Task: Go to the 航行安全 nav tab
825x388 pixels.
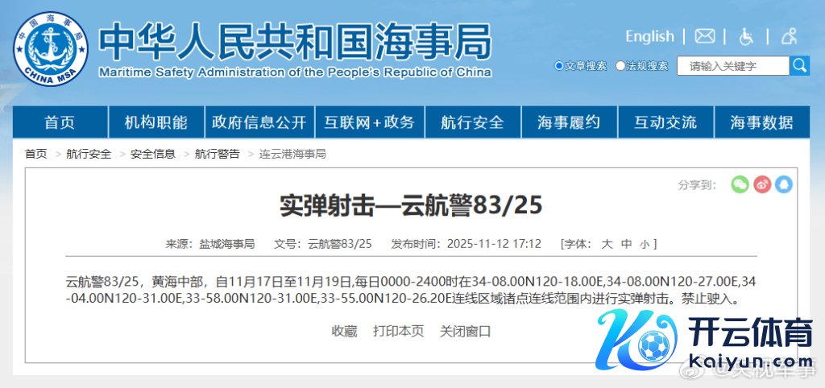Action: pyautogui.click(x=471, y=122)
